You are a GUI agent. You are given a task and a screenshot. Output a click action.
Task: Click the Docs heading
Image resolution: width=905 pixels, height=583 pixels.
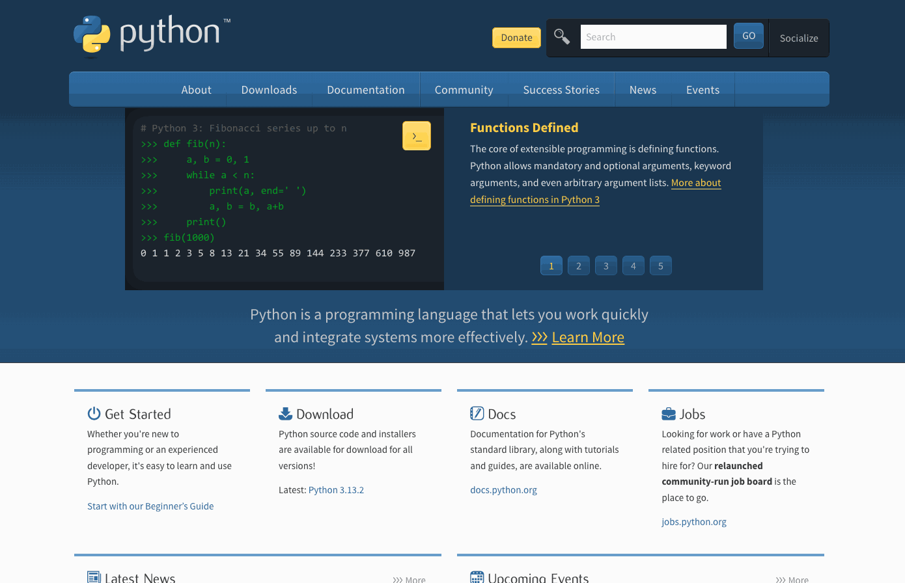(x=502, y=414)
